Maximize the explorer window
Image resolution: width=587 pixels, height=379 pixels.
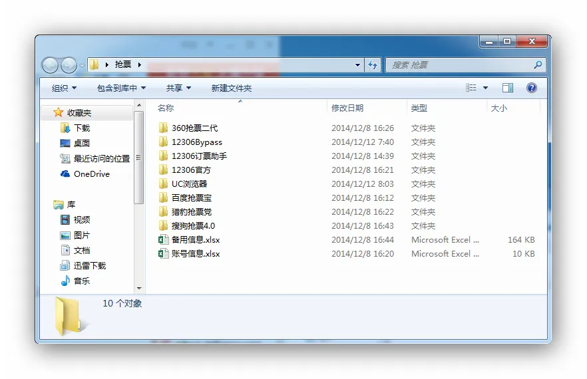pos(507,41)
